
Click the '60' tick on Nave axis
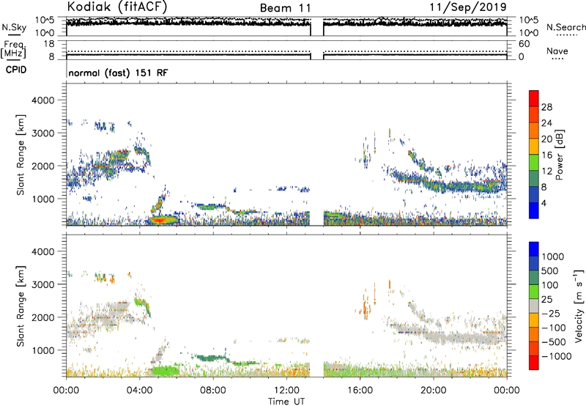(x=524, y=44)
